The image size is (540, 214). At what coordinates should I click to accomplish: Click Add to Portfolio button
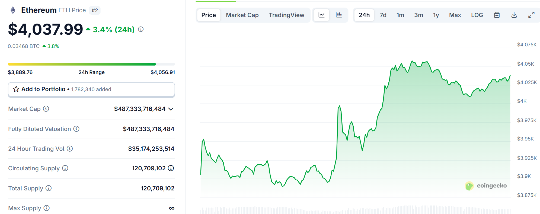91,90
